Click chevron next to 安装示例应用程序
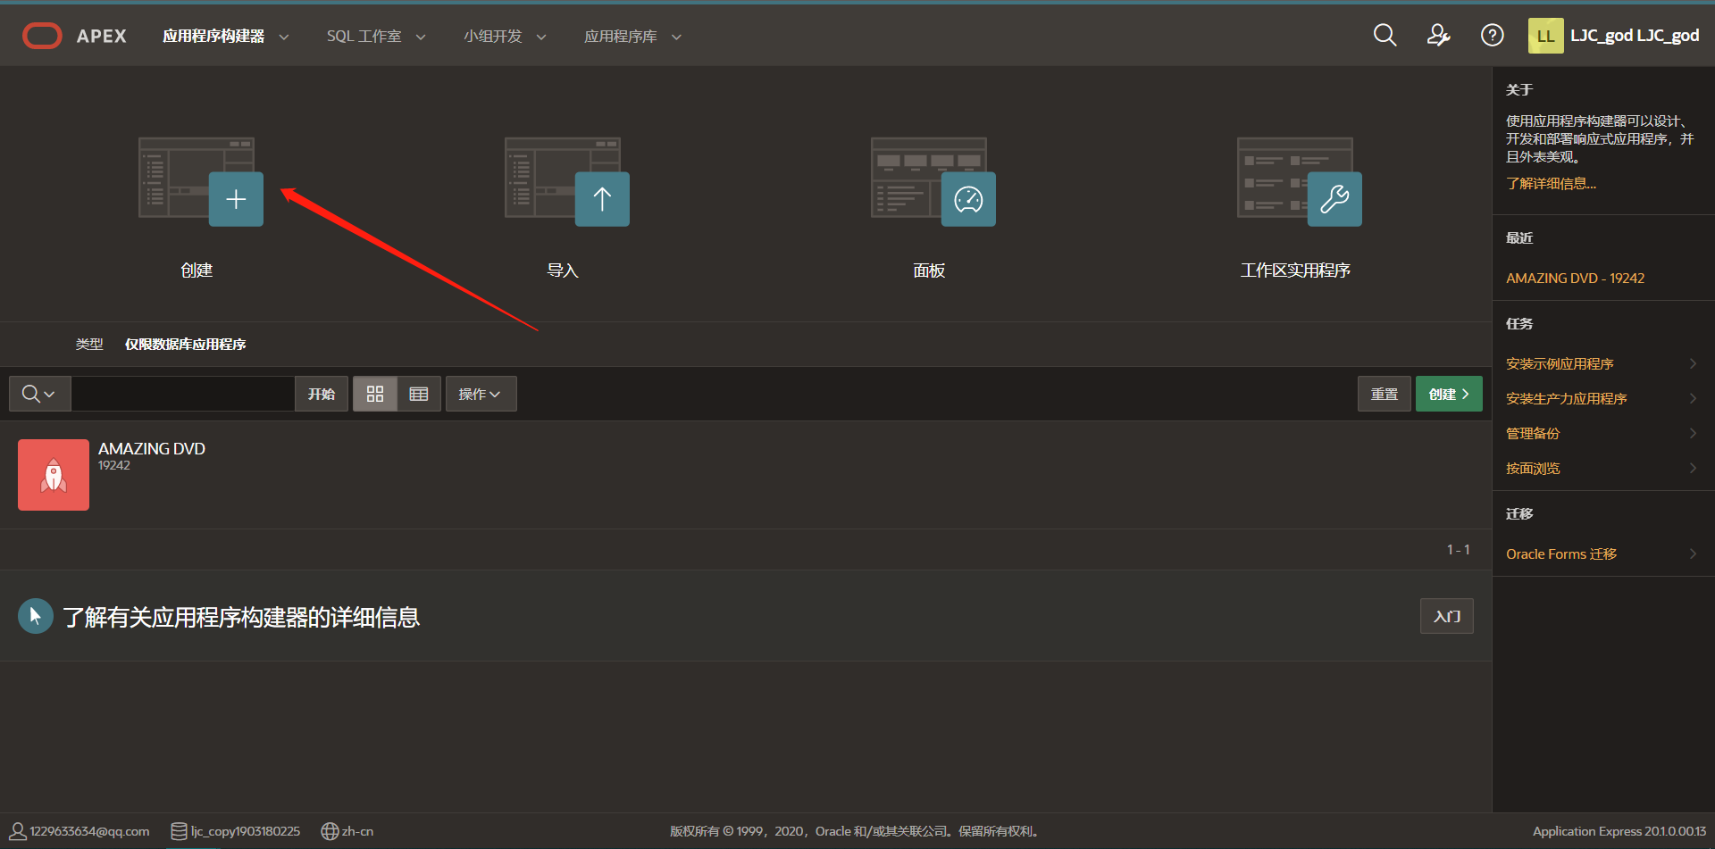 (x=1693, y=363)
